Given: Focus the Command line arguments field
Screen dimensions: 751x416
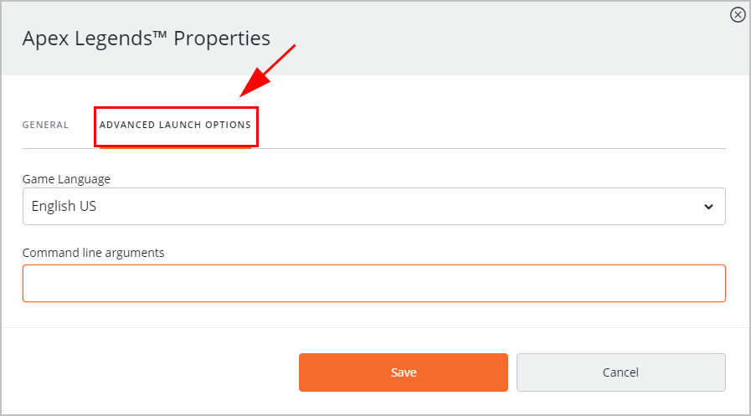Looking at the screenshot, I should (373, 284).
